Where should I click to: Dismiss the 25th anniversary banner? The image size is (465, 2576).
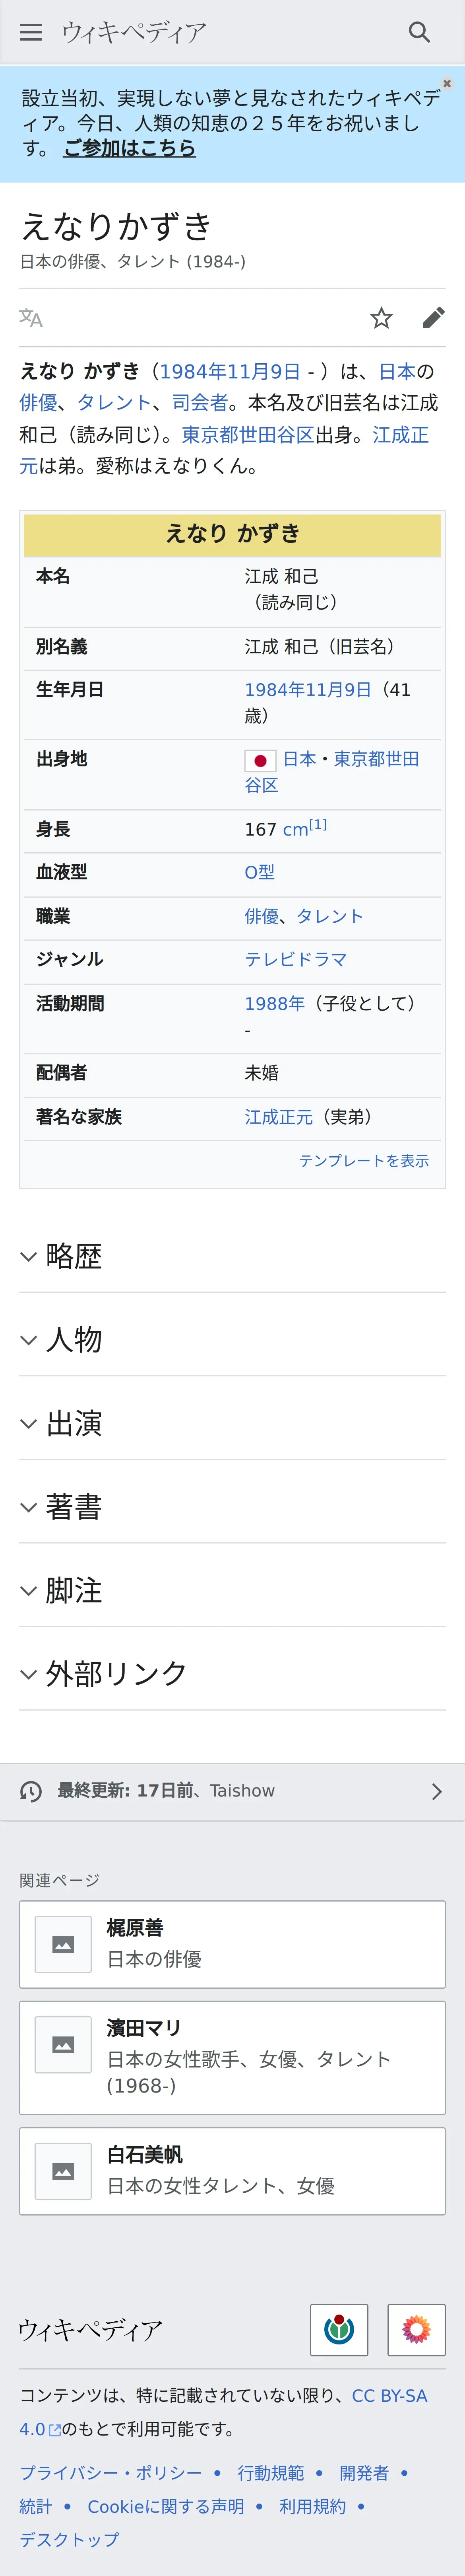click(447, 84)
